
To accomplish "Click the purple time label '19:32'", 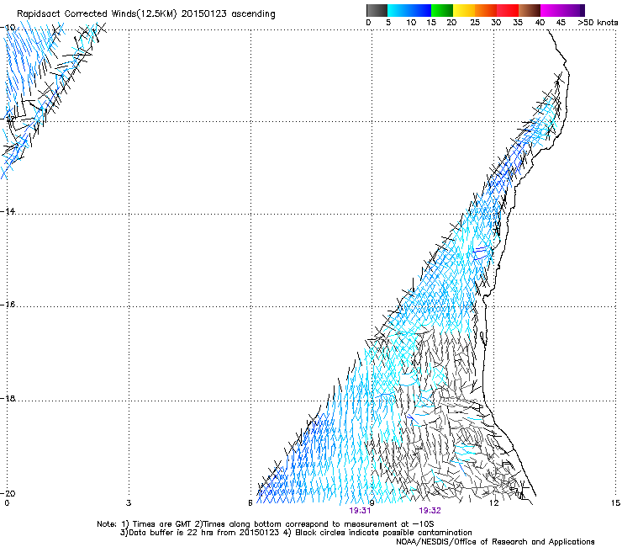I will click(x=430, y=511).
